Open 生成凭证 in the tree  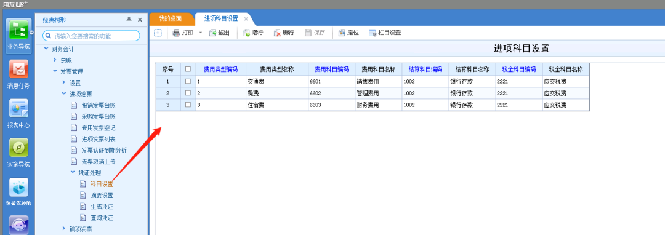pyautogui.click(x=102, y=207)
